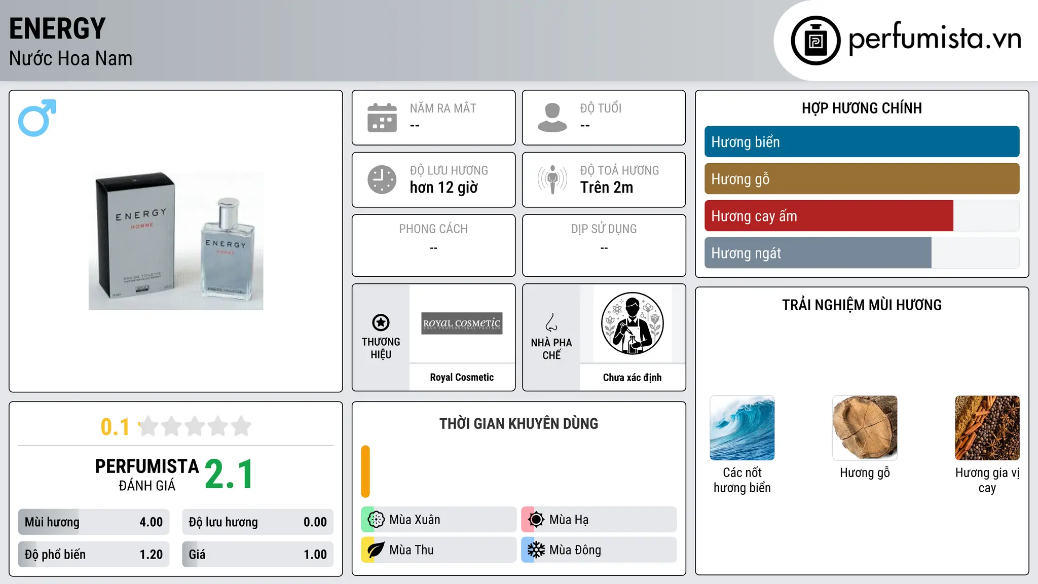Click the Hương gia vị cay caption

pyautogui.click(x=987, y=480)
